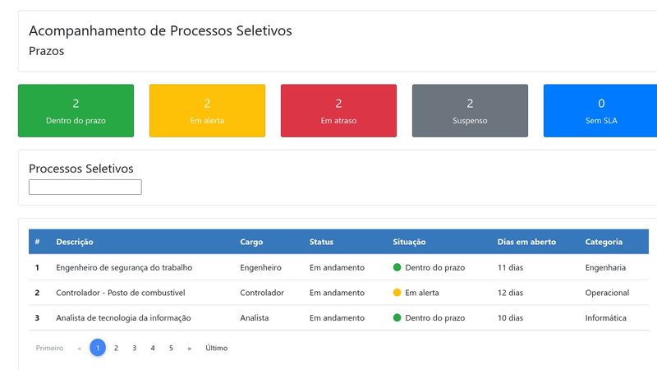The height and width of the screenshot is (370, 657).
Task: Click the blue Sem SLA card
Action: tap(600, 111)
